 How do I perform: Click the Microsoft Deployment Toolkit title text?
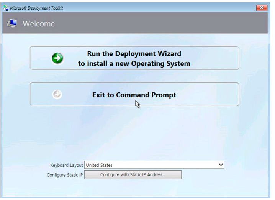coord(36,8)
